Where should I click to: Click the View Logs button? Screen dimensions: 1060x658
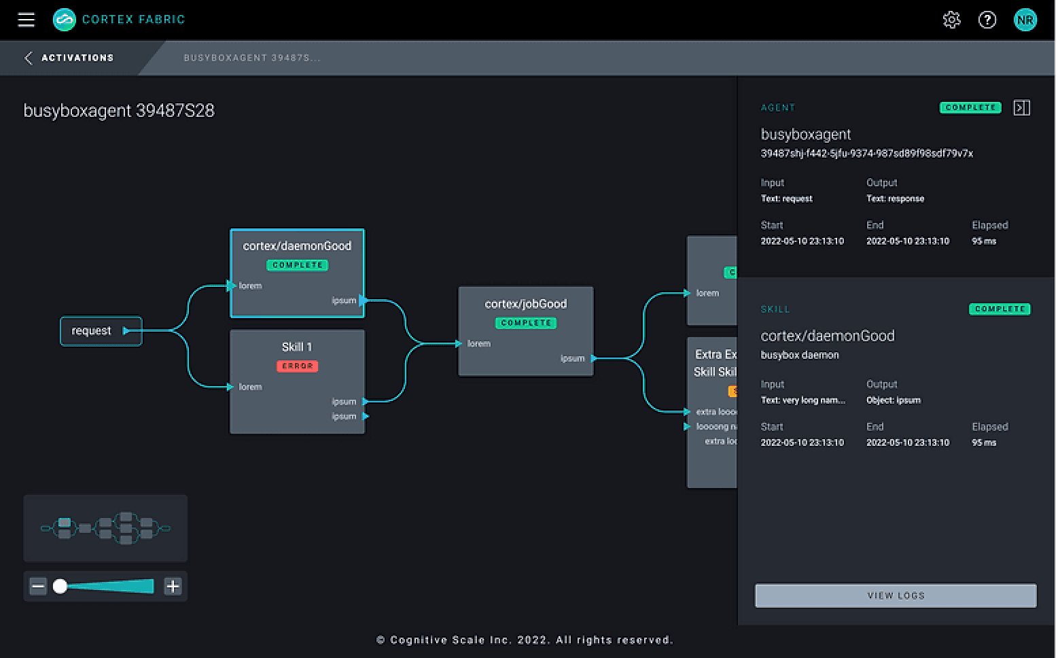point(896,595)
